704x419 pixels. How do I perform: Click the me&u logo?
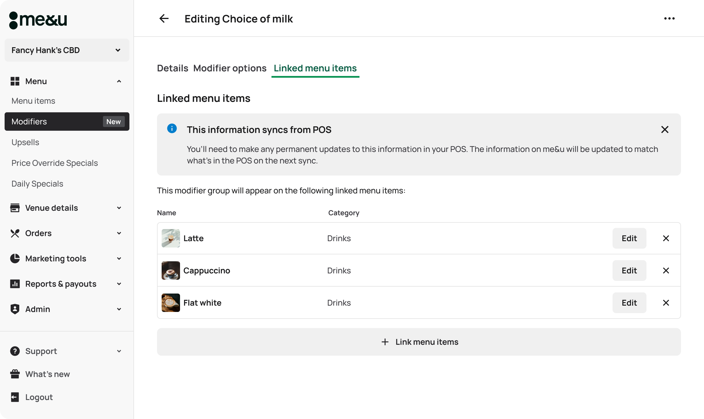coord(38,20)
